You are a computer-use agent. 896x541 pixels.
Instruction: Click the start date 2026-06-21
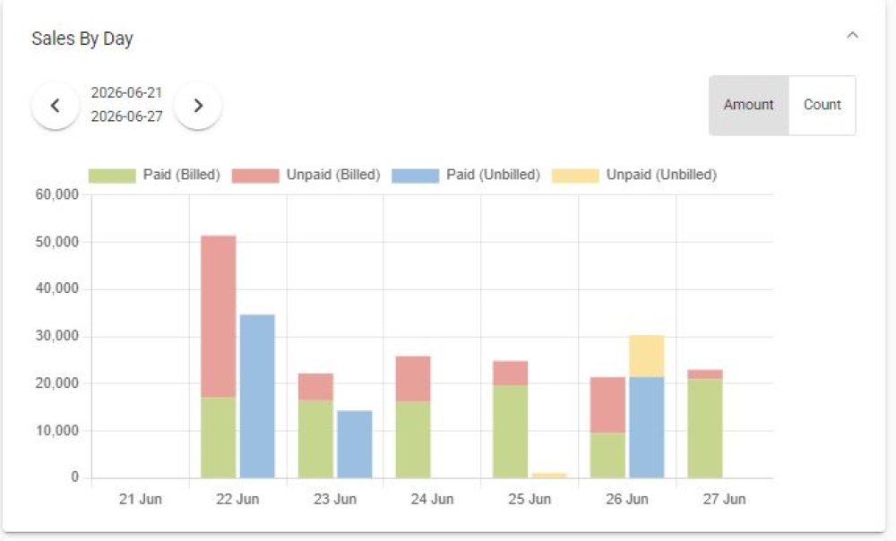click(127, 92)
